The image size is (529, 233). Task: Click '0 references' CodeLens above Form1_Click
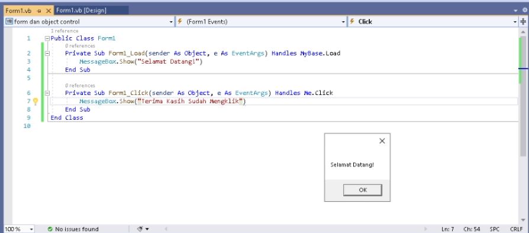(x=80, y=86)
